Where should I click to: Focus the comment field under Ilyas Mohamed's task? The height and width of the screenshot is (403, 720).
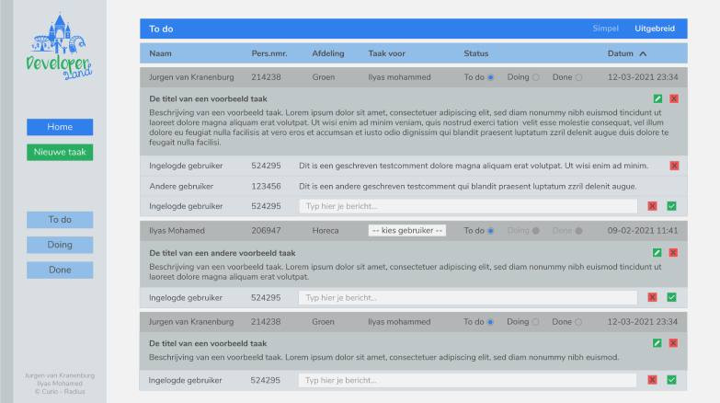pos(468,298)
